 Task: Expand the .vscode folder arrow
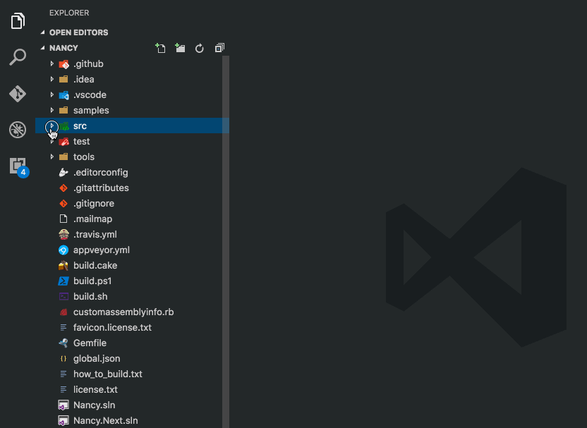coord(52,95)
